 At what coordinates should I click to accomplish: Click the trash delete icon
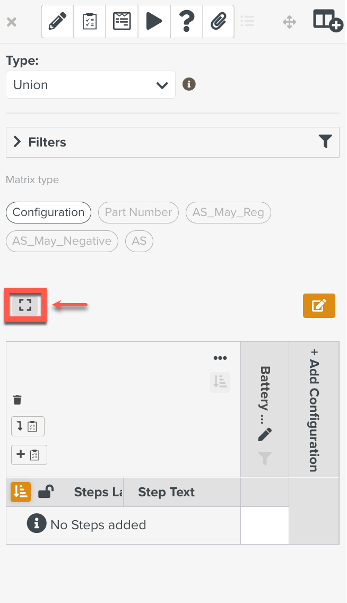click(18, 400)
